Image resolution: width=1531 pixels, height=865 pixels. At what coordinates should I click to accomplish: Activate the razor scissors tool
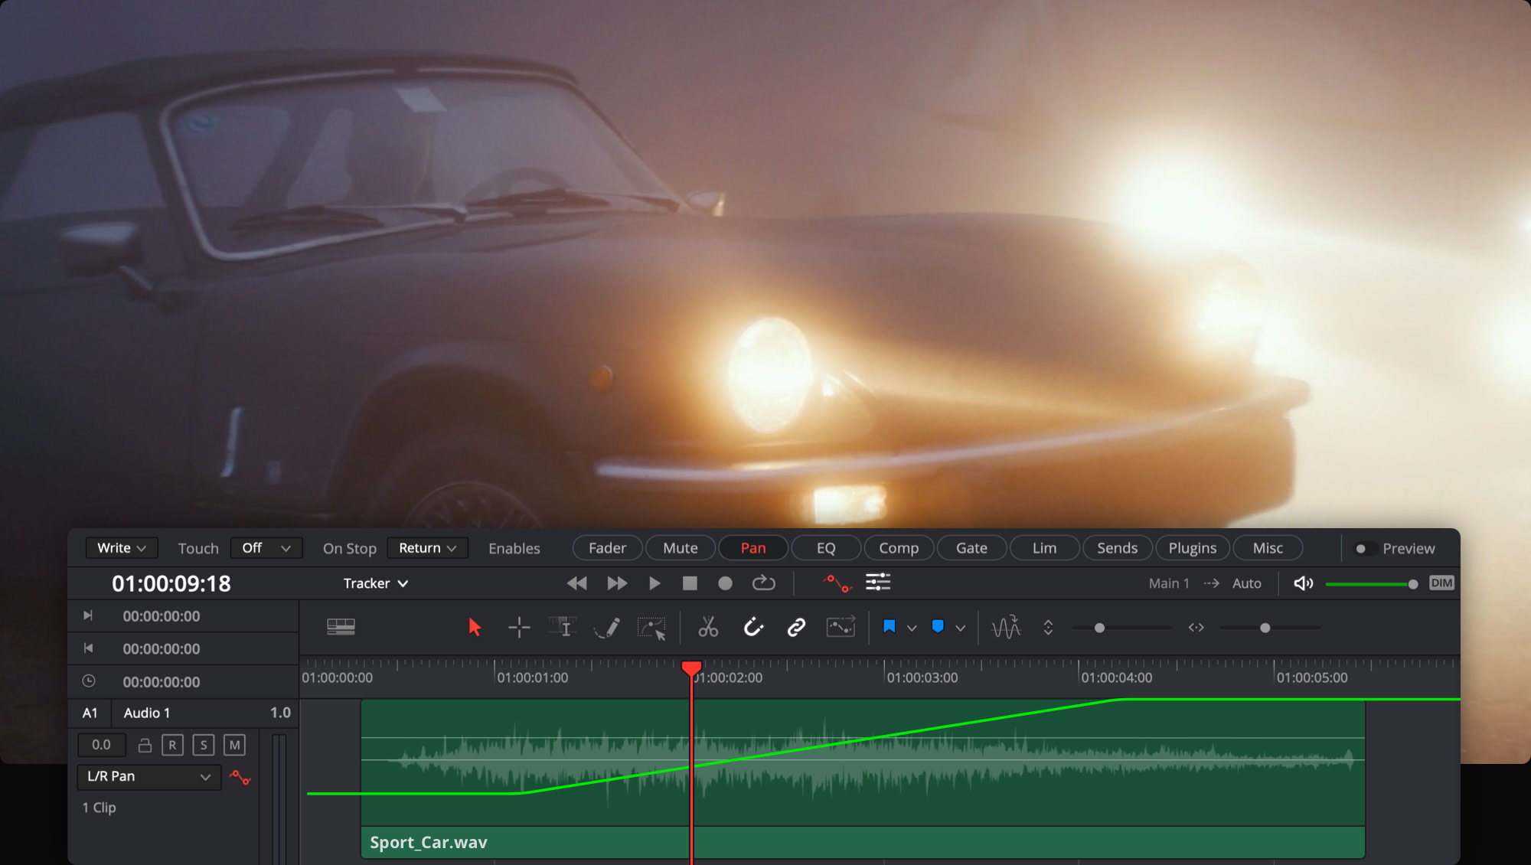708,628
